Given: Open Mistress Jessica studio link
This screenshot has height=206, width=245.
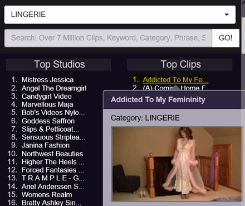Looking at the screenshot, I should 47,80.
